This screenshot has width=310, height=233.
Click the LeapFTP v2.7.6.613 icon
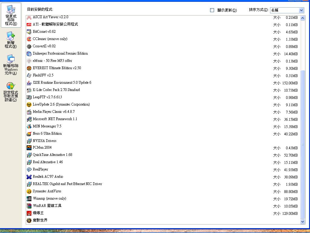(x=29, y=97)
